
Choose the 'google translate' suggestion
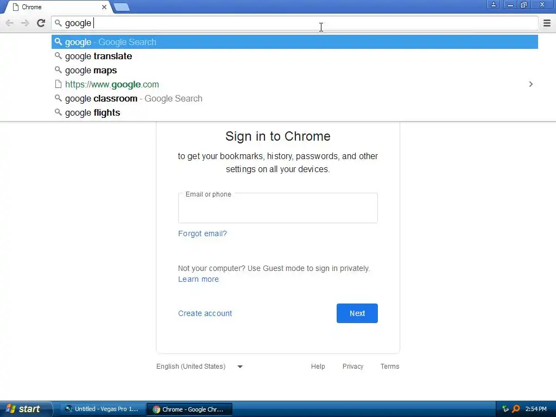point(295,56)
